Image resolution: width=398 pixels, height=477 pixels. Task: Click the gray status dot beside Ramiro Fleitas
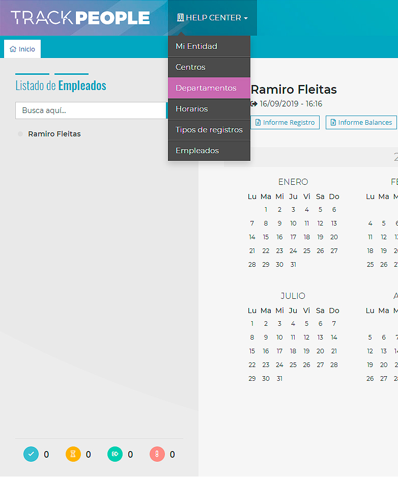pos(20,134)
